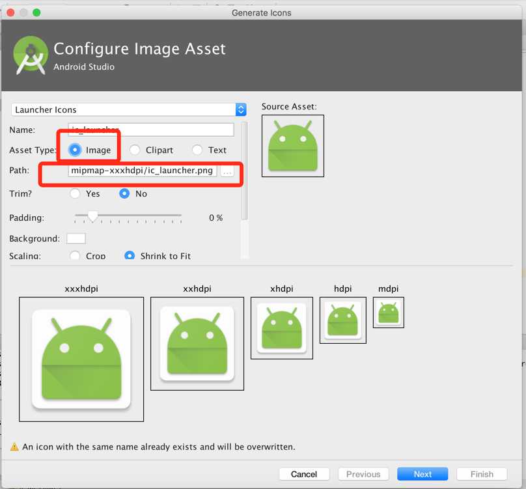The image size is (526, 489).
Task: Click the green zoom window button
Action: click(36, 13)
